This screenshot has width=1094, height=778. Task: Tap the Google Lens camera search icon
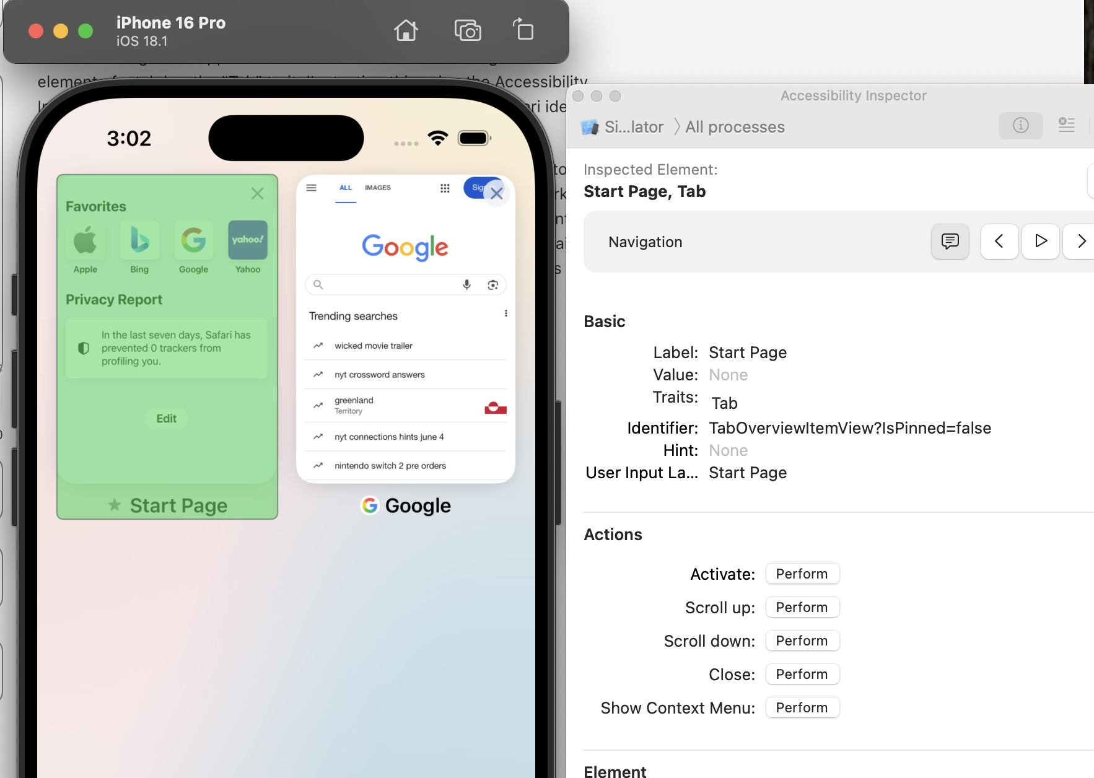pos(493,285)
